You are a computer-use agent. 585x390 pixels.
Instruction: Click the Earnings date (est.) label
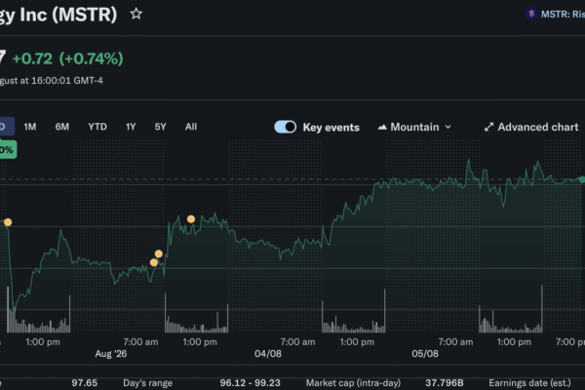(529, 383)
